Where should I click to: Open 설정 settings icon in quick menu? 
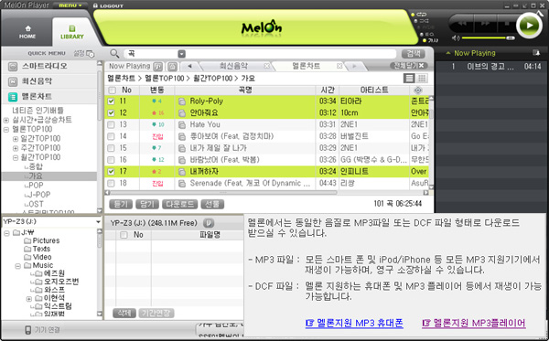[84, 54]
